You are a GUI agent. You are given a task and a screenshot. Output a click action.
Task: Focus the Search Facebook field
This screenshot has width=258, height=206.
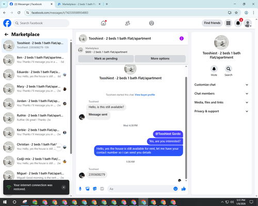pyautogui.click(x=41, y=23)
